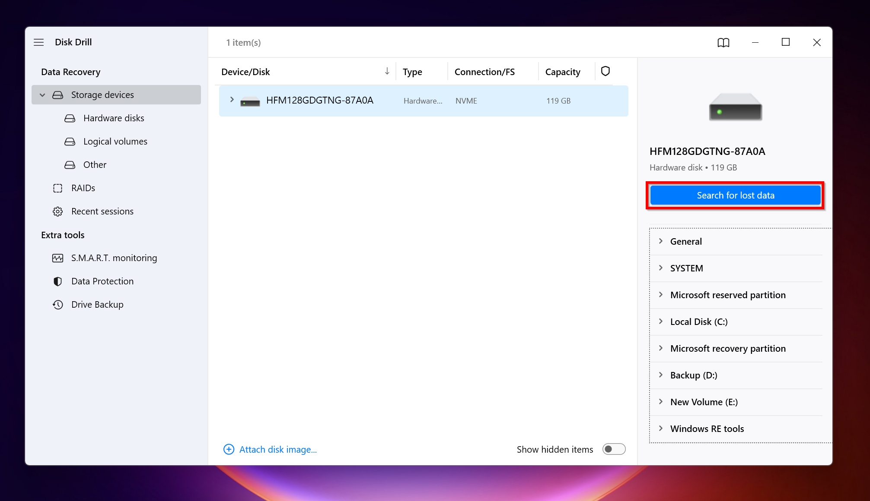Open the help book icon in title bar
Screen dimensions: 870x501
click(723, 42)
